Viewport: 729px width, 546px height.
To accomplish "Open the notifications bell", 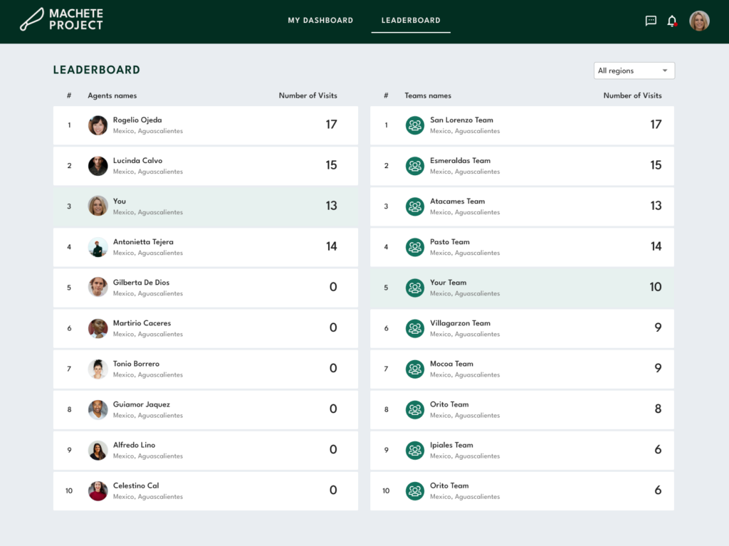I will point(671,21).
